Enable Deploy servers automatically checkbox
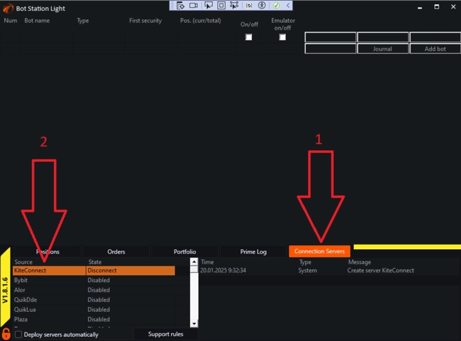The image size is (461, 341). (x=18, y=334)
